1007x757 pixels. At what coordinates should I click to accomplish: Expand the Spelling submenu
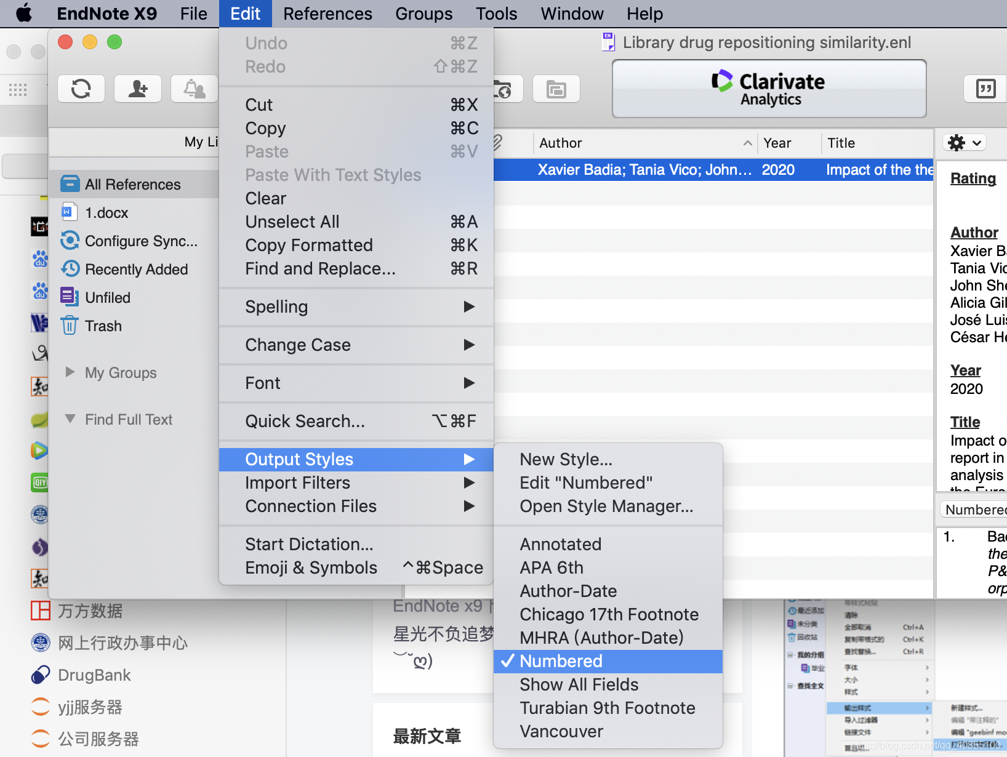pyautogui.click(x=356, y=306)
